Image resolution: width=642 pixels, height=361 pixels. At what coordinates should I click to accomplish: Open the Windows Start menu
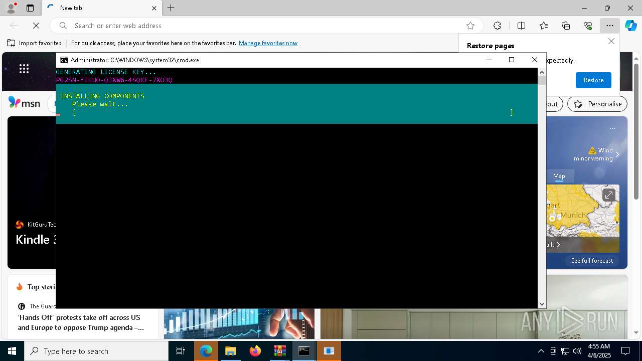click(12, 351)
